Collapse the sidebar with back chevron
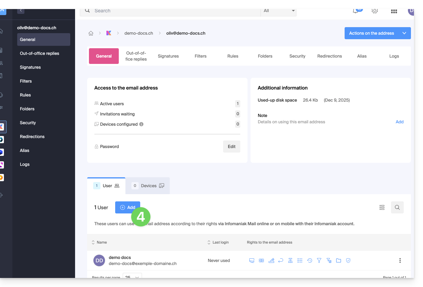Screen dimensions: 423x287 (21, 11)
